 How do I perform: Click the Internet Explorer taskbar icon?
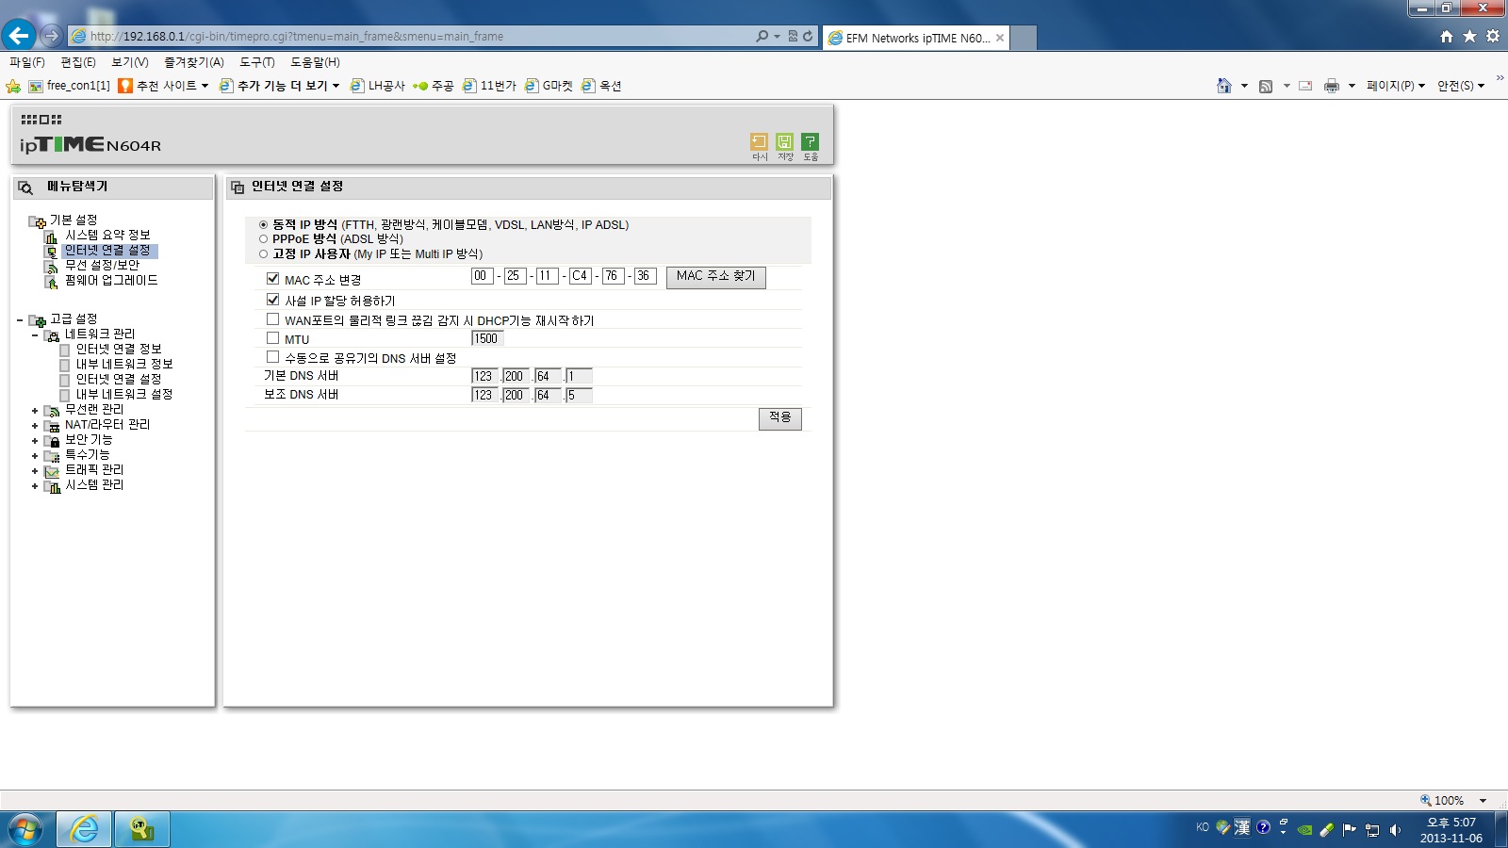point(84,829)
